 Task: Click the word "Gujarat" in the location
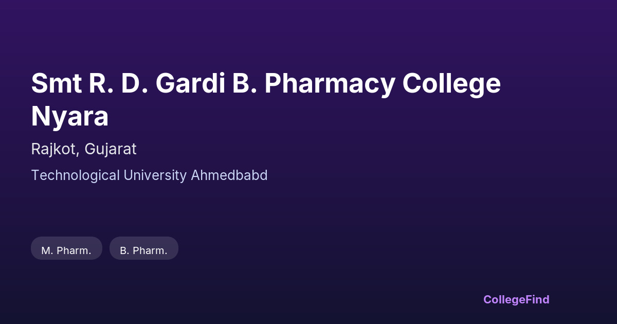(x=111, y=149)
